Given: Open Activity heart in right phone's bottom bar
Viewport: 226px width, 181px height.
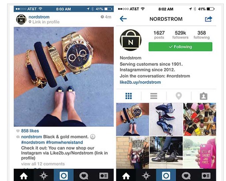Looking at the screenshot, I should point(186,176).
